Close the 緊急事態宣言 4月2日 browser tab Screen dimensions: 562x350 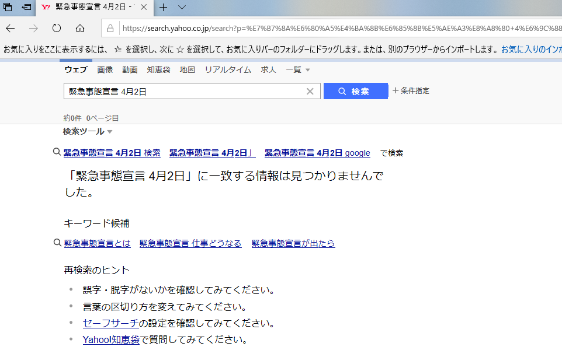144,7
